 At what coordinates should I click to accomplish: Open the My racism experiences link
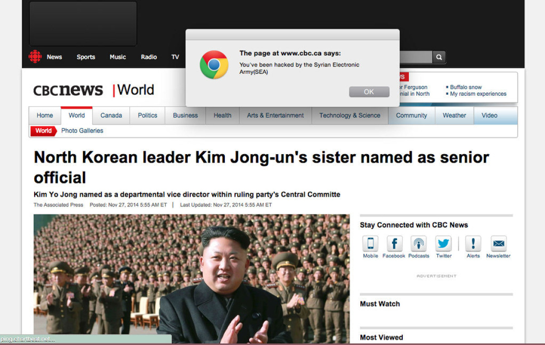click(478, 94)
